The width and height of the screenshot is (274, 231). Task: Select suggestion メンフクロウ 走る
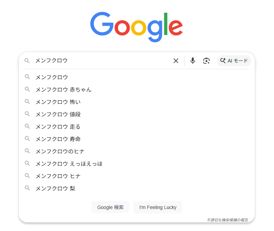[x=58, y=127]
